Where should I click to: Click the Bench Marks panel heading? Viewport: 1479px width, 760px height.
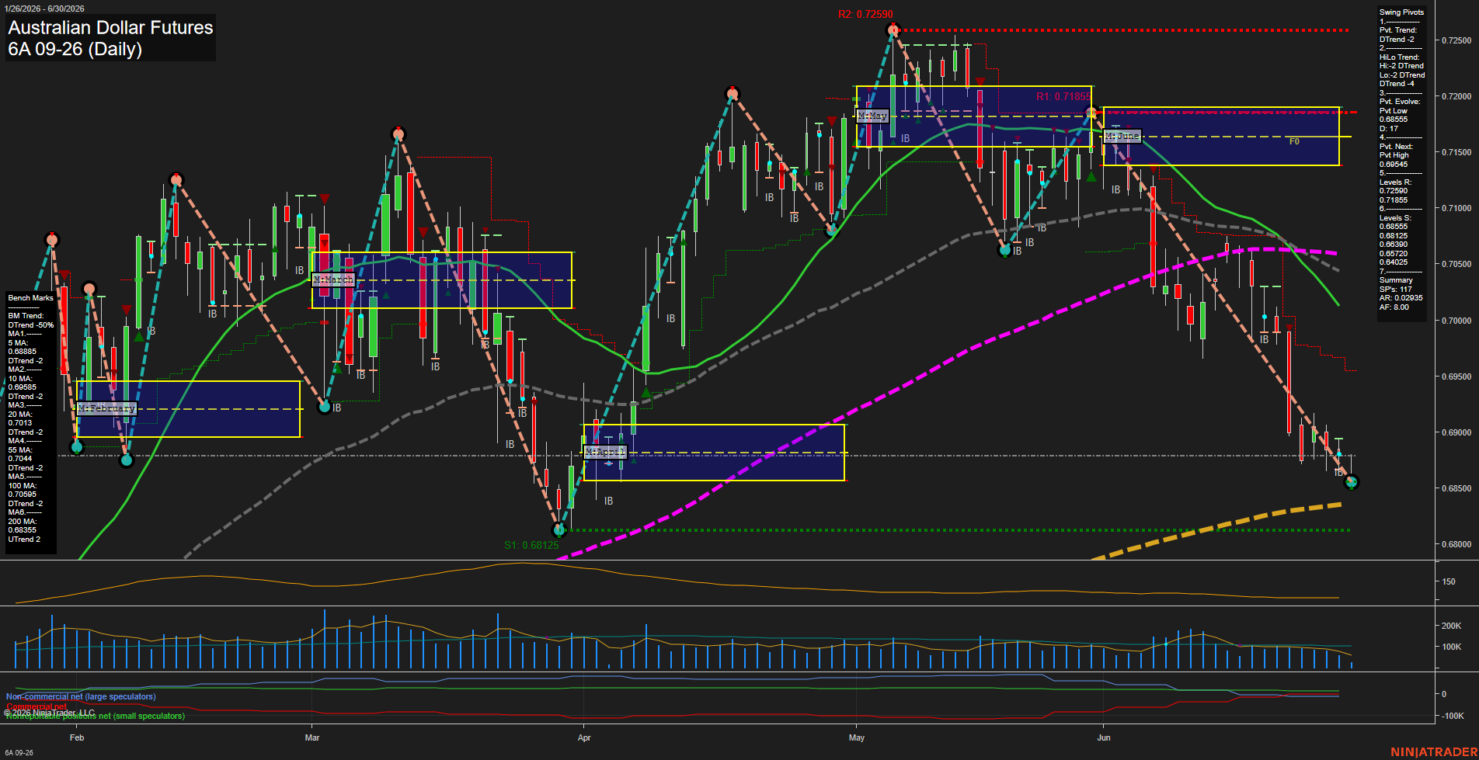(31, 298)
